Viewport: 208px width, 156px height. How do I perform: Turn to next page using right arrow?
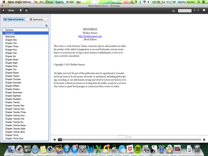[204, 140]
